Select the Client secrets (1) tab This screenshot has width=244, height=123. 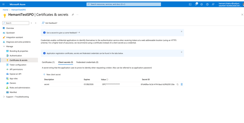pyautogui.click(x=66, y=62)
